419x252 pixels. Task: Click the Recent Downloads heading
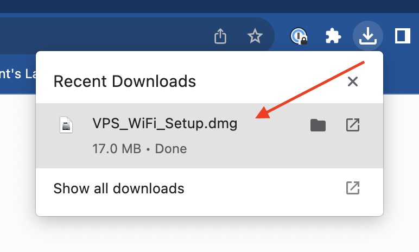coord(125,81)
